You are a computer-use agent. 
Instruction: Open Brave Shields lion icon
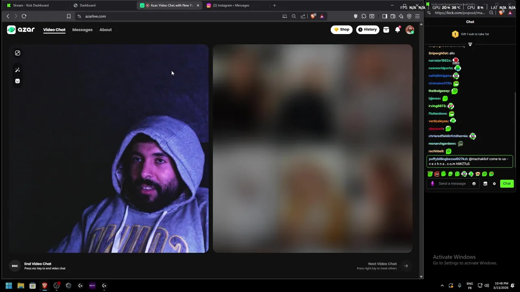[313, 16]
